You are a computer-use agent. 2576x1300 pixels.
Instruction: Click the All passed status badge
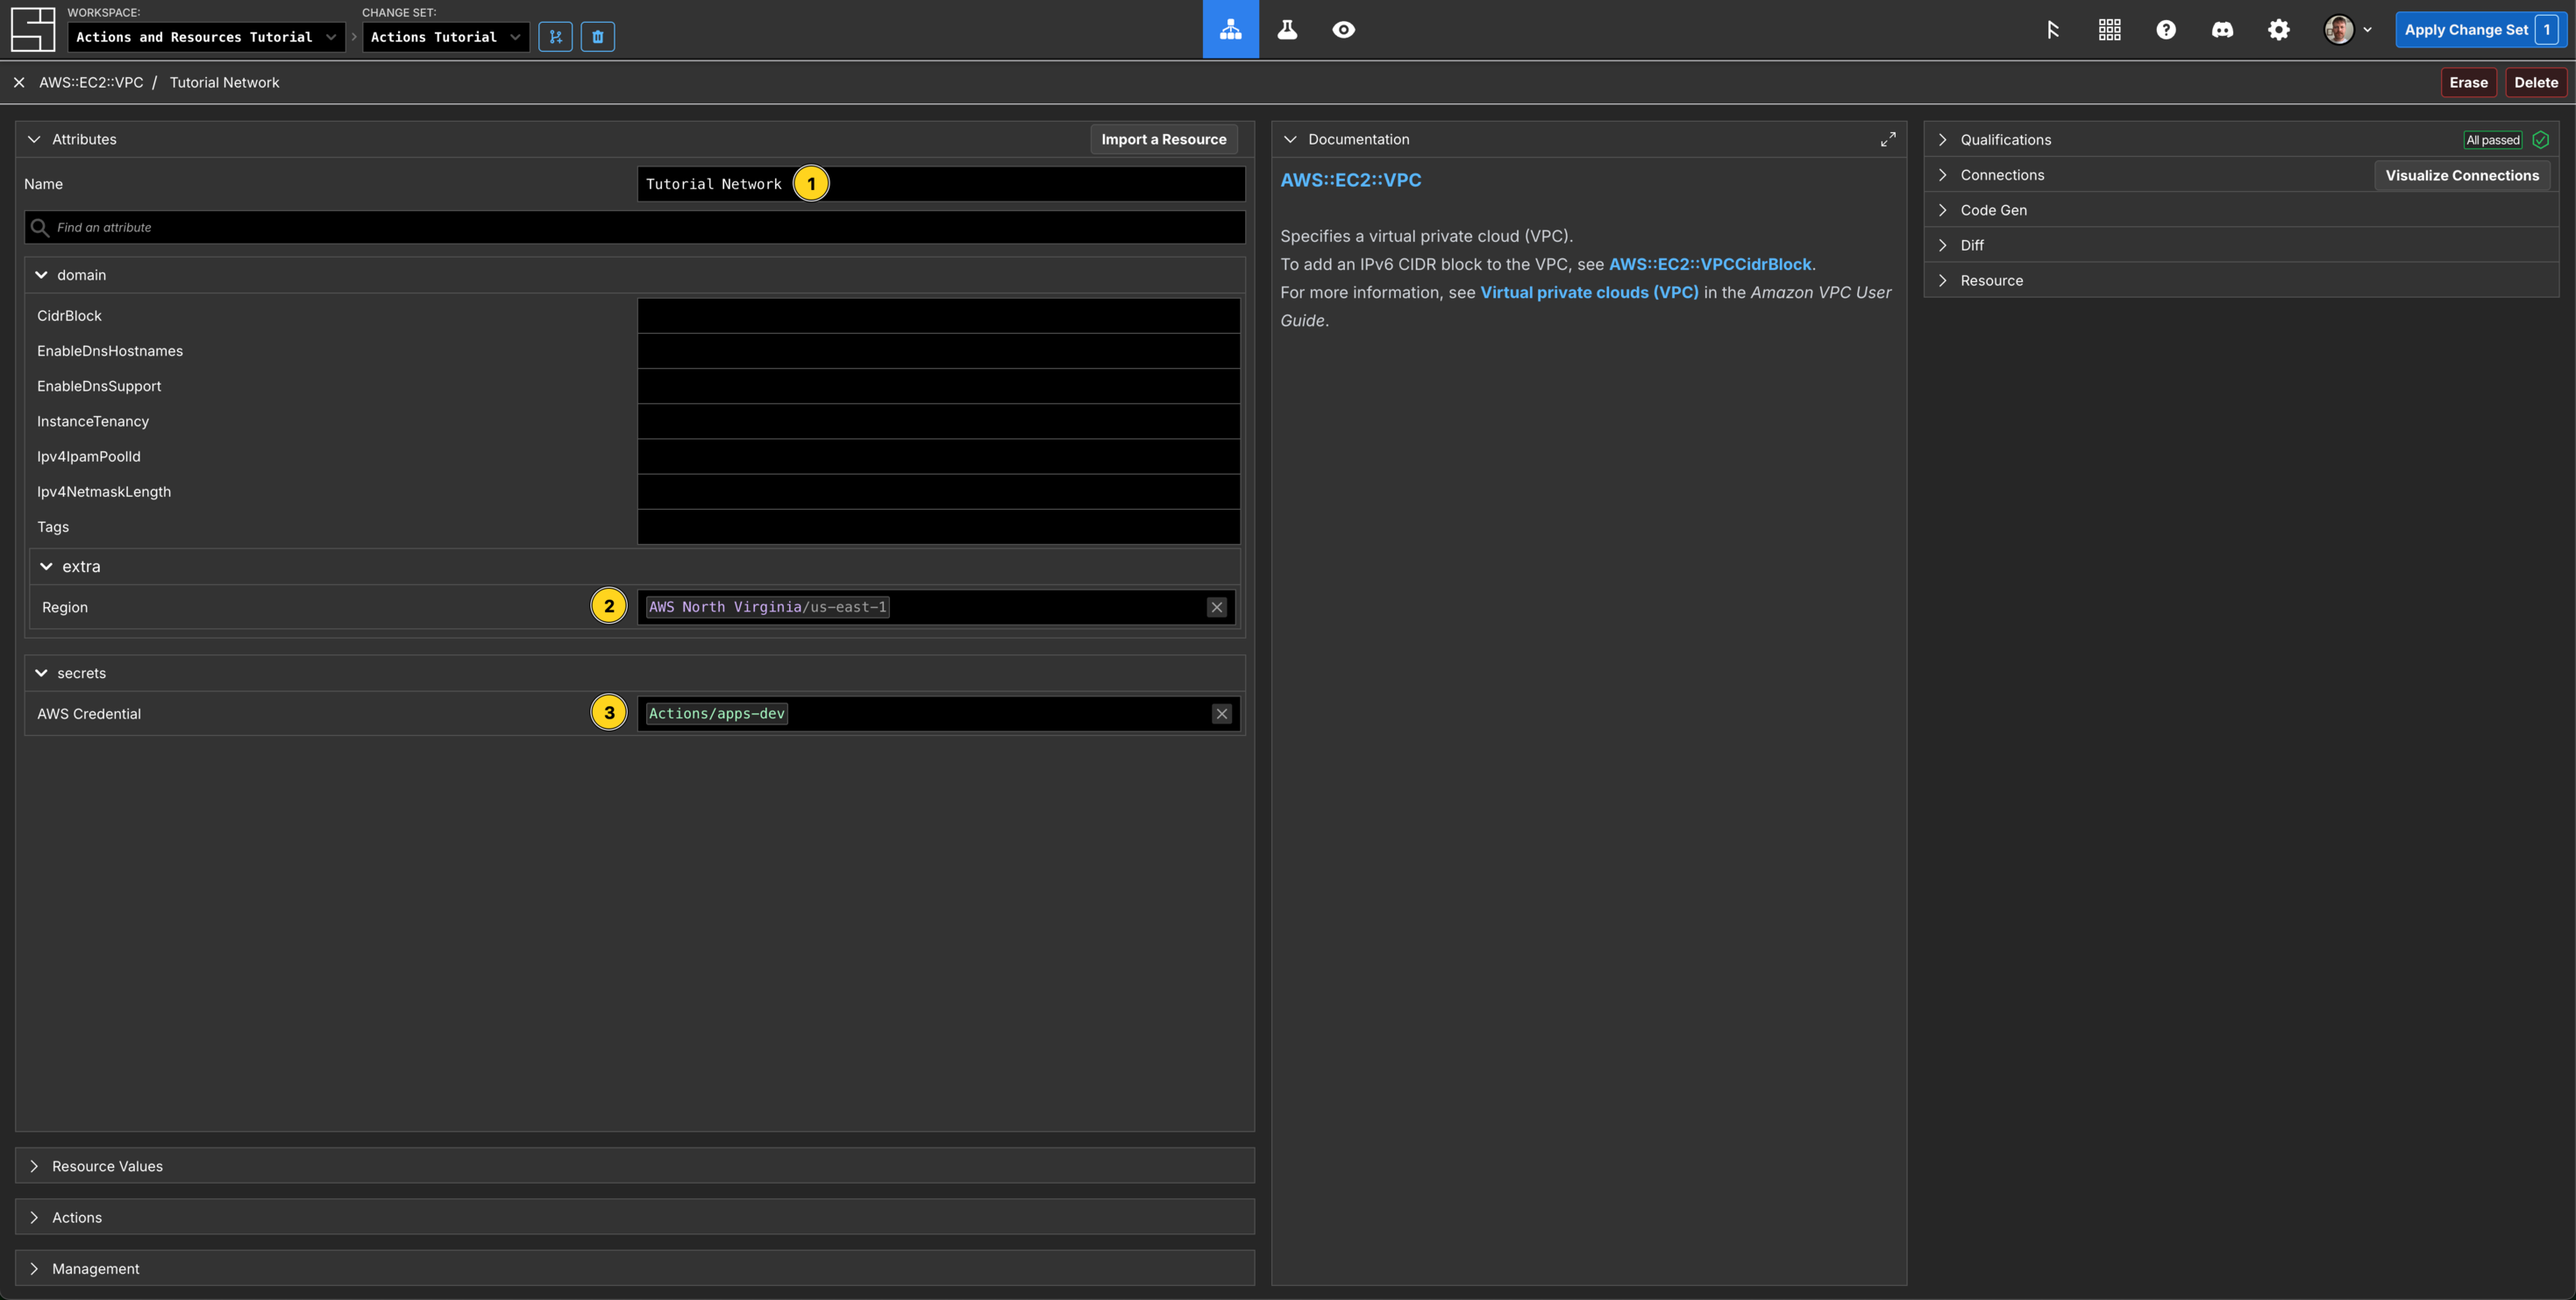tap(2492, 140)
